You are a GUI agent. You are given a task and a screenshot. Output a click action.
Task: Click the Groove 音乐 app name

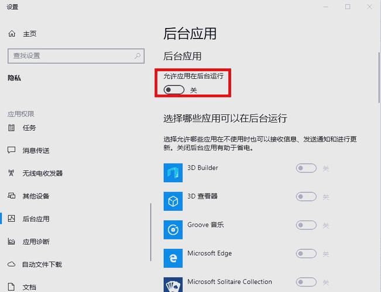(x=205, y=225)
